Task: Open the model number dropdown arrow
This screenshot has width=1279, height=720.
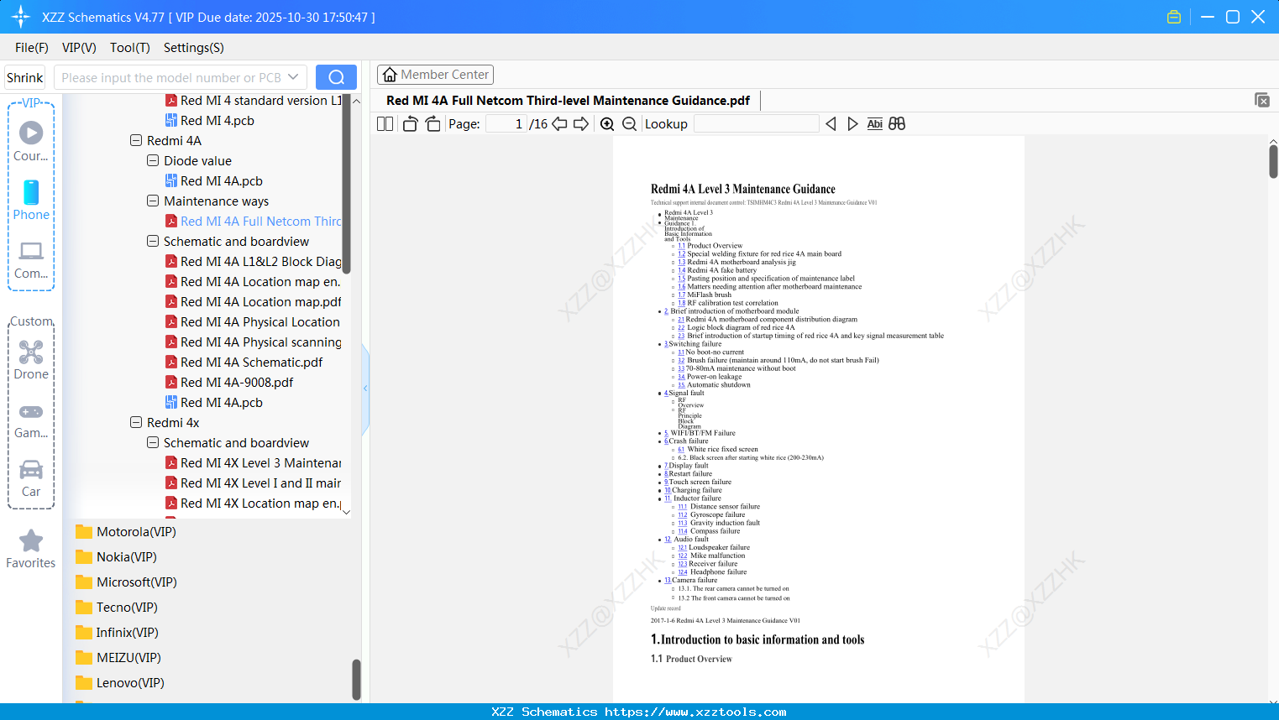Action: (293, 77)
